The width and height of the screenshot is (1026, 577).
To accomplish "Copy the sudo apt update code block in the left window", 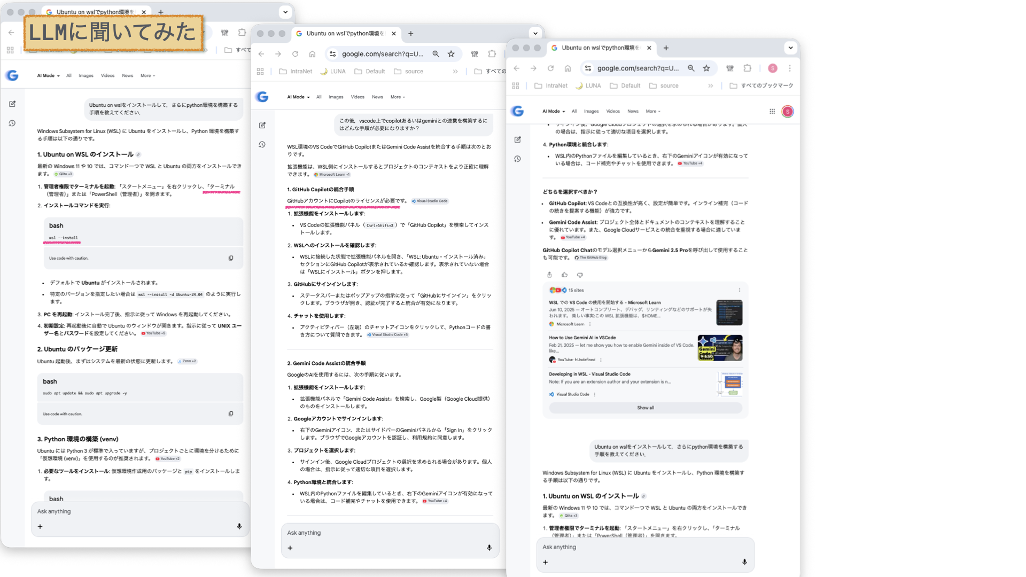I will [231, 414].
